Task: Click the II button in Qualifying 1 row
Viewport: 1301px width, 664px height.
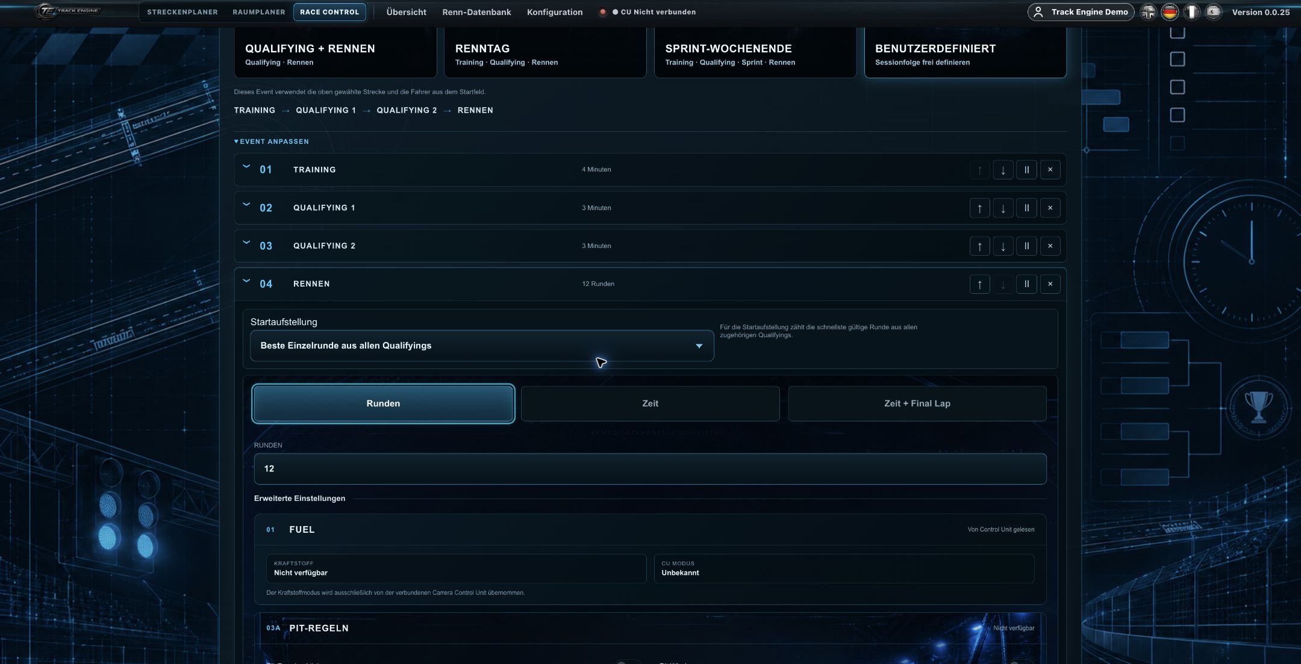Action: [1026, 208]
